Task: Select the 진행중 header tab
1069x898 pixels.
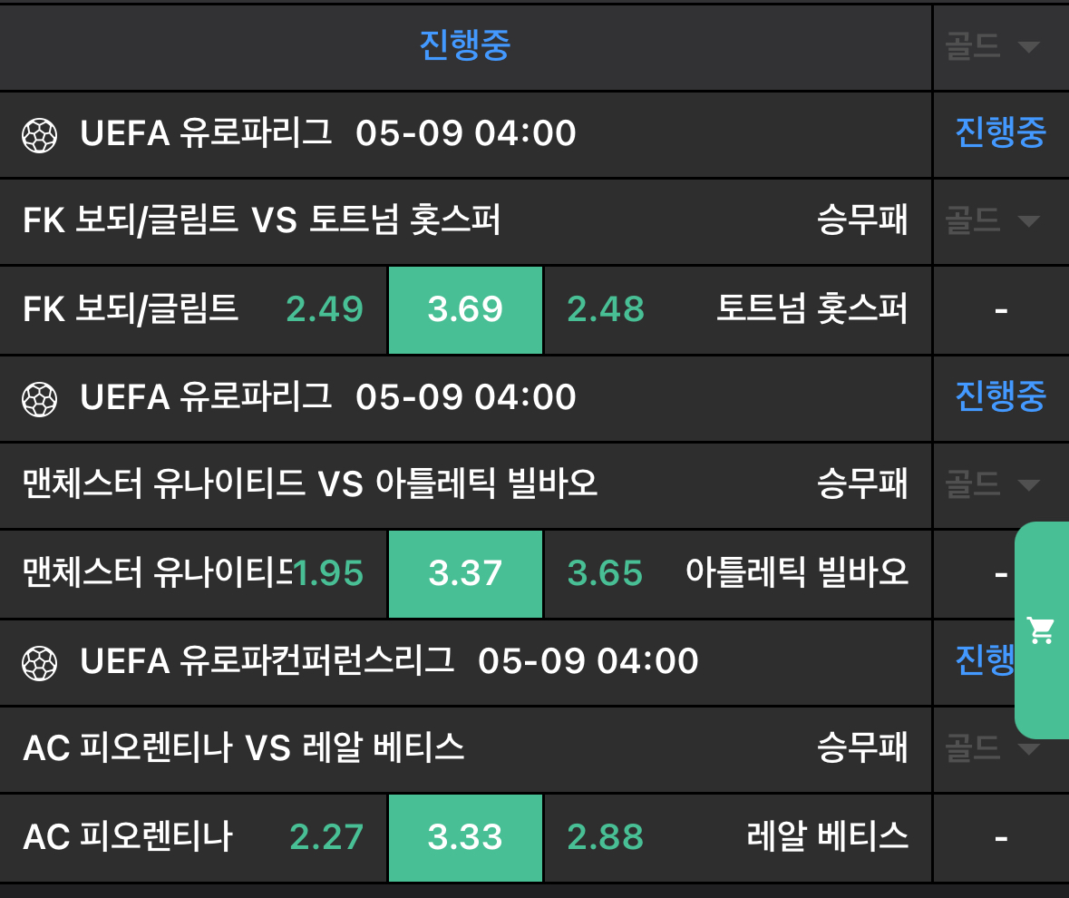Action: (x=465, y=45)
